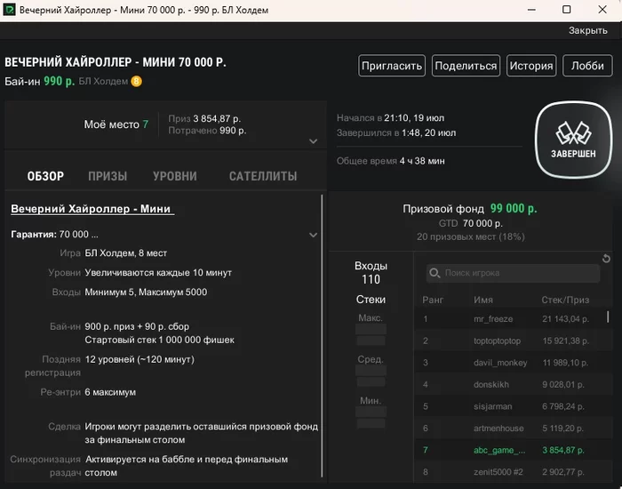The width and height of the screenshot is (622, 489).
Task: Click the overview panel scrollbar
Action: point(322,336)
